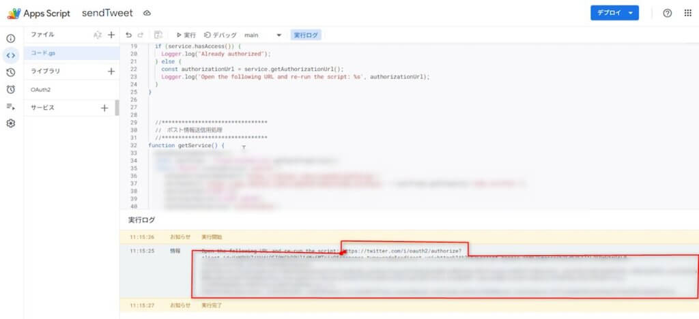Click the デバッグ debug button

(220, 35)
